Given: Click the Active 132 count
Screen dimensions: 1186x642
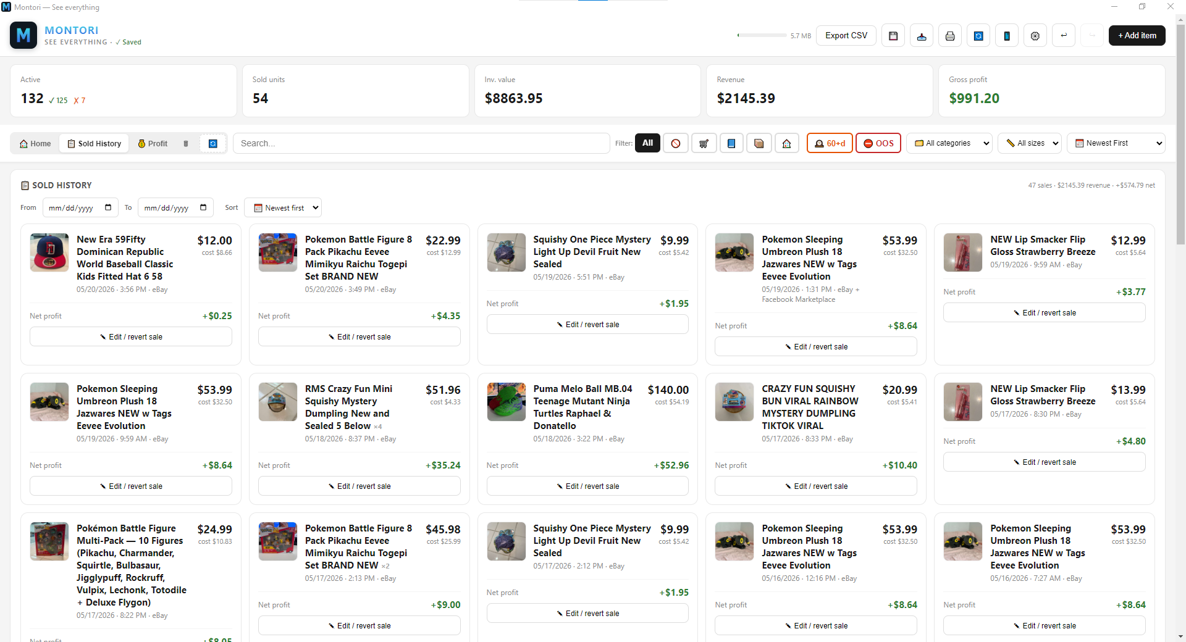Looking at the screenshot, I should (x=32, y=99).
